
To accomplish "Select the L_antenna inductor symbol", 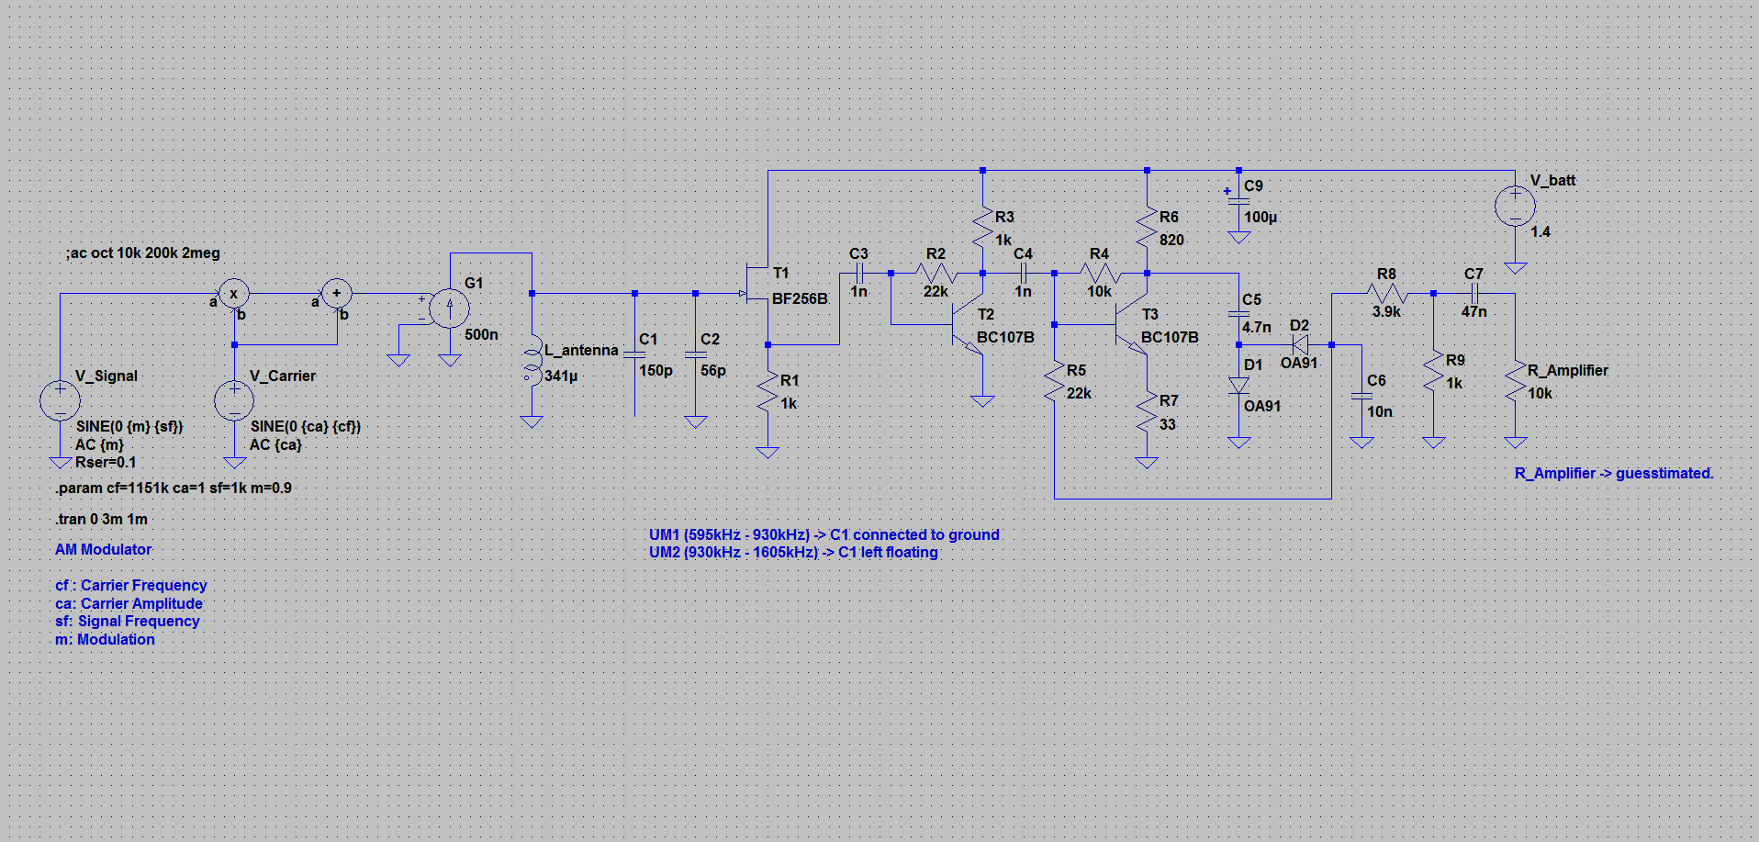I will pos(532,362).
